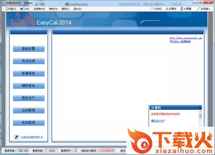
Task: Click the bulletin scrollbar up arrow
Action: point(200,112)
